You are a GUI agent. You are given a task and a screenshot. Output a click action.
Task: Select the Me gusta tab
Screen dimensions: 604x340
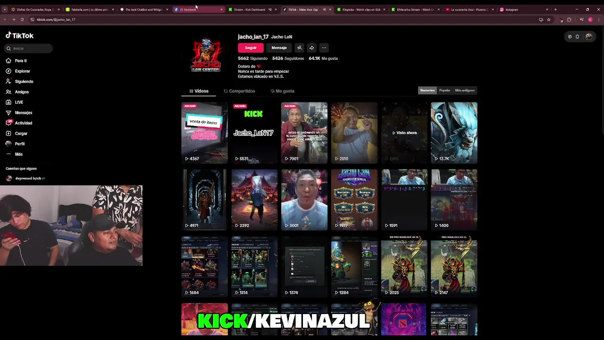pos(282,91)
